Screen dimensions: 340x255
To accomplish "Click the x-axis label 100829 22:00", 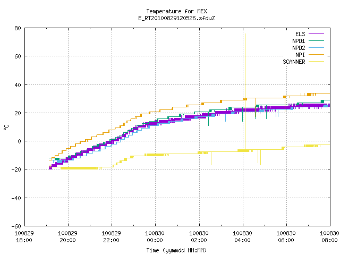I will (111, 237).
